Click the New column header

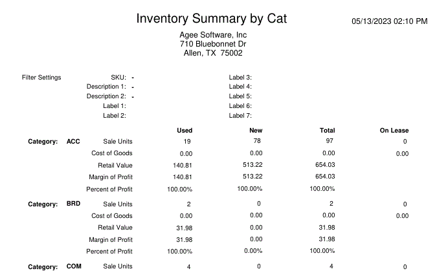[x=256, y=131]
